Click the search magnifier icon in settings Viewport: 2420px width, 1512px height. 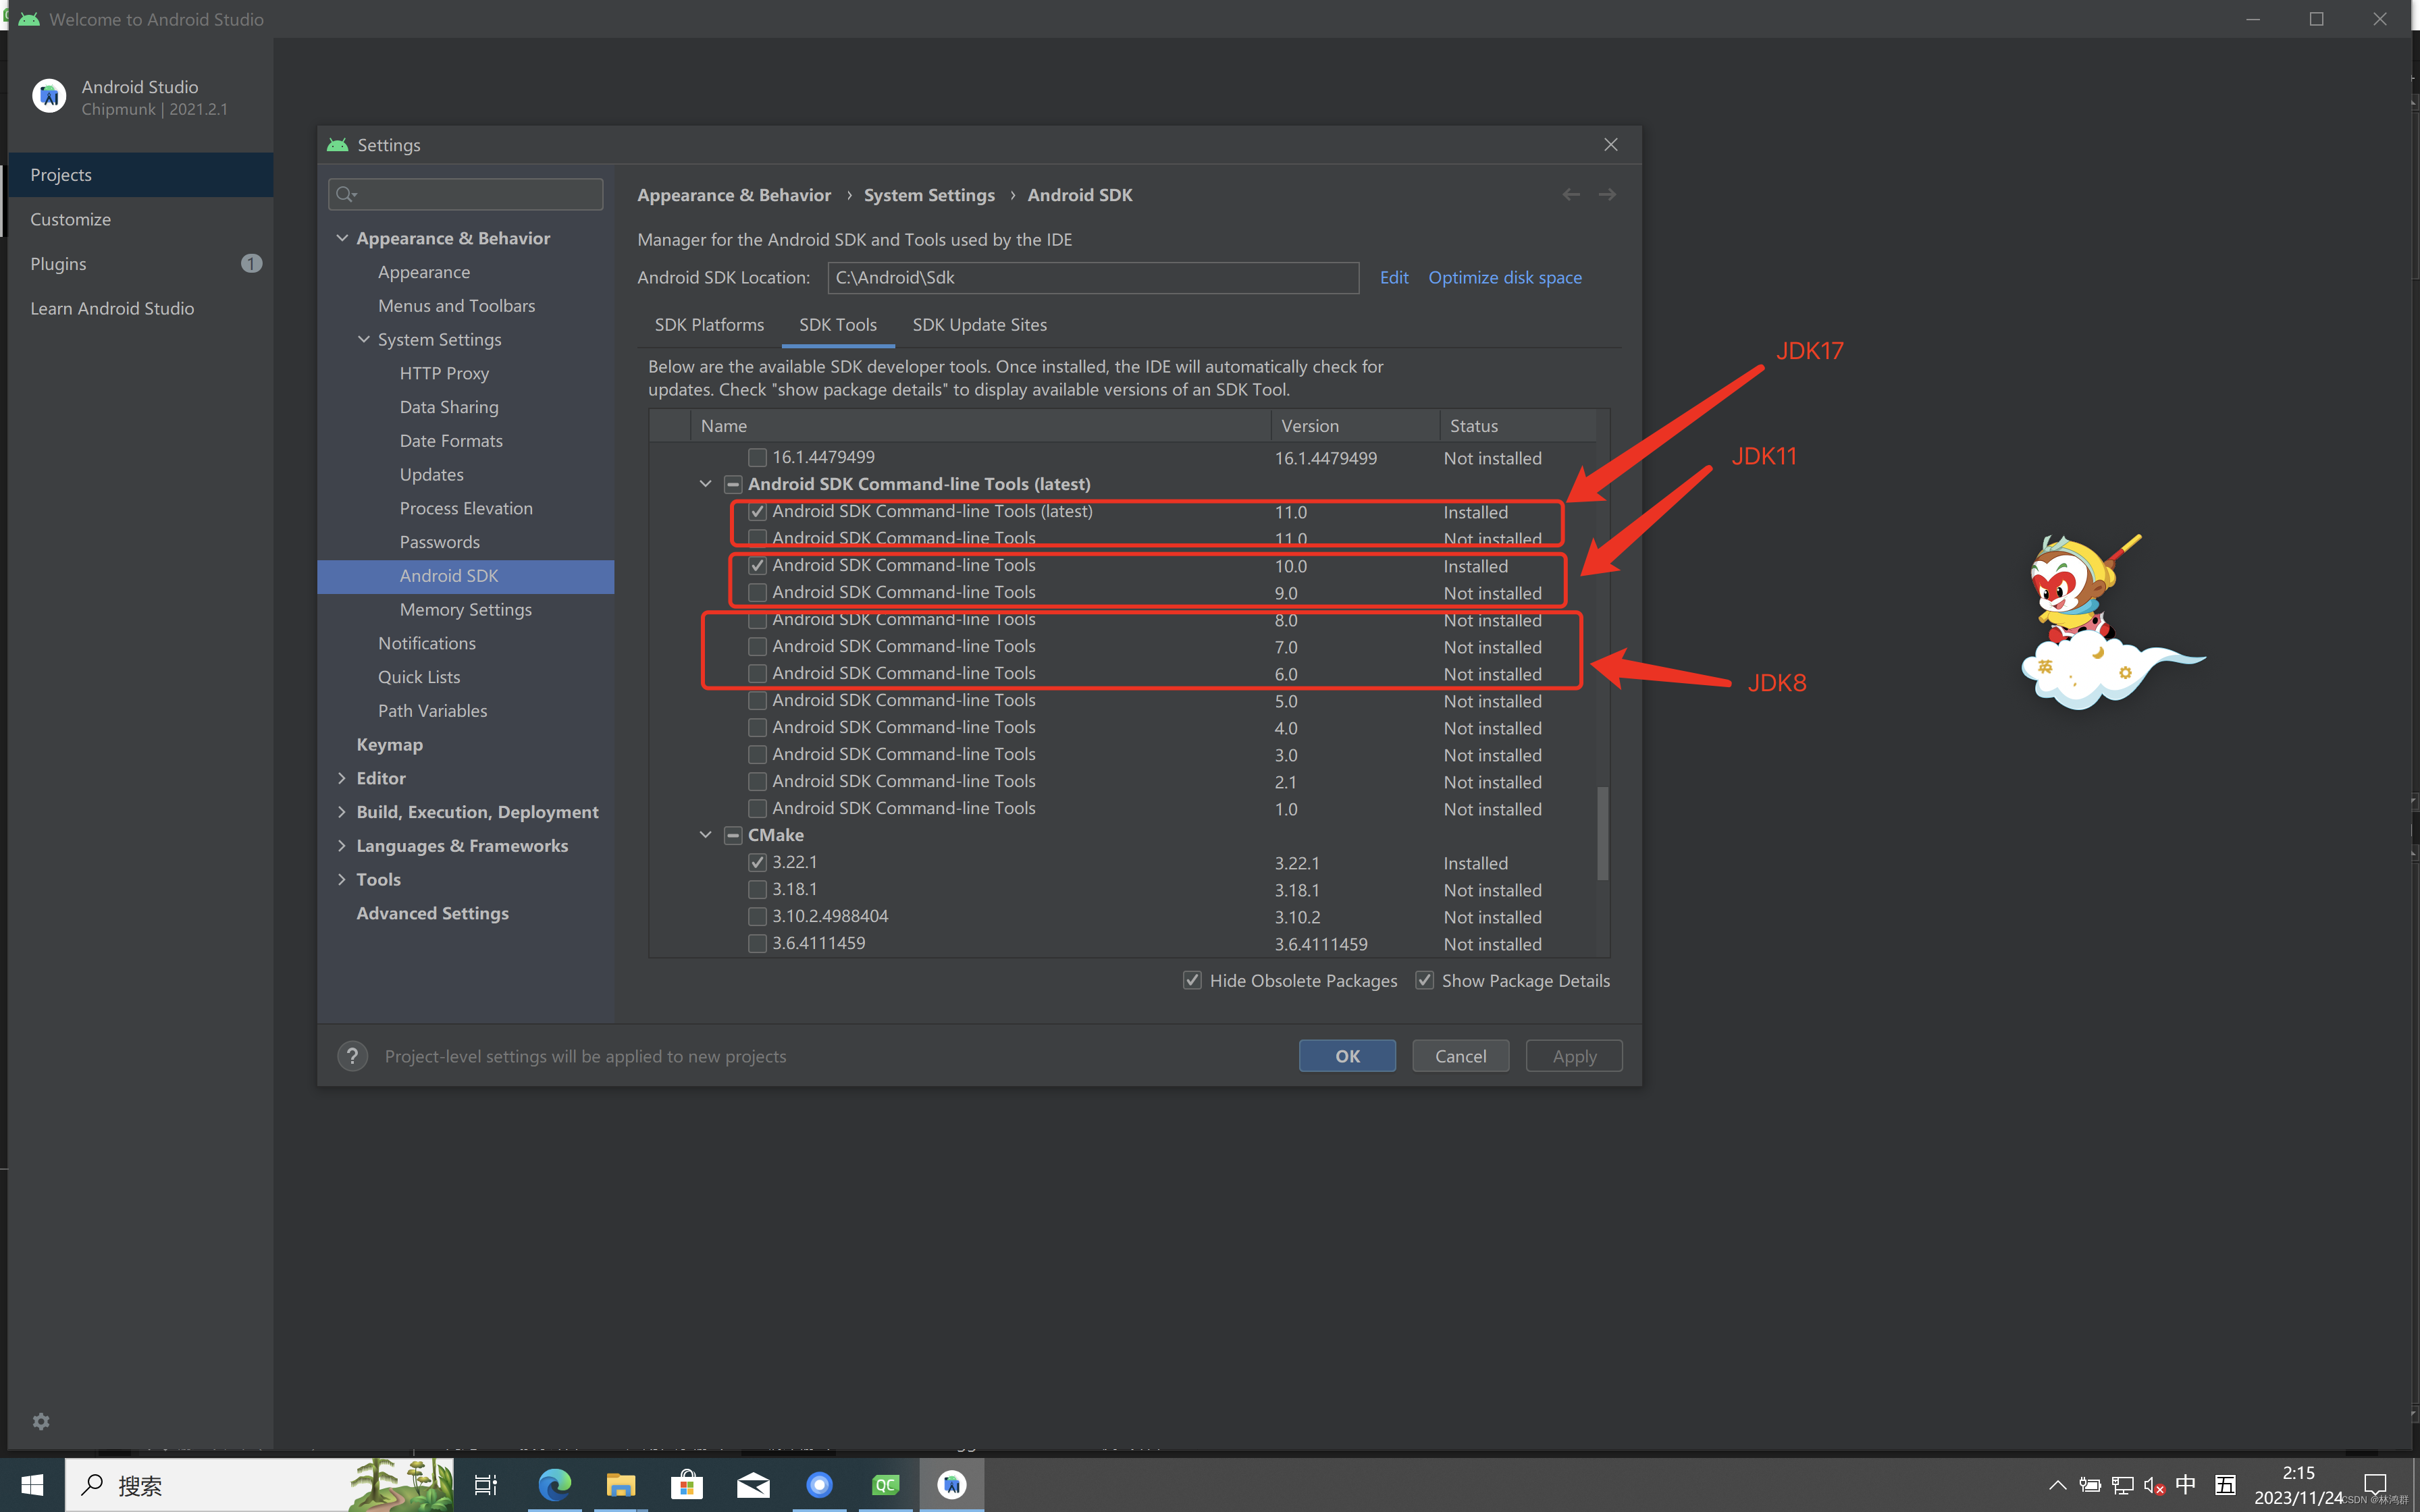346,194
